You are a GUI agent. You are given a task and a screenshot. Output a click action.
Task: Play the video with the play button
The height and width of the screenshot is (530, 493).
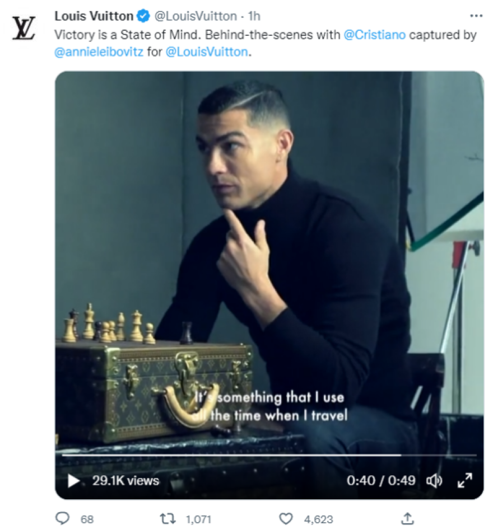(73, 480)
